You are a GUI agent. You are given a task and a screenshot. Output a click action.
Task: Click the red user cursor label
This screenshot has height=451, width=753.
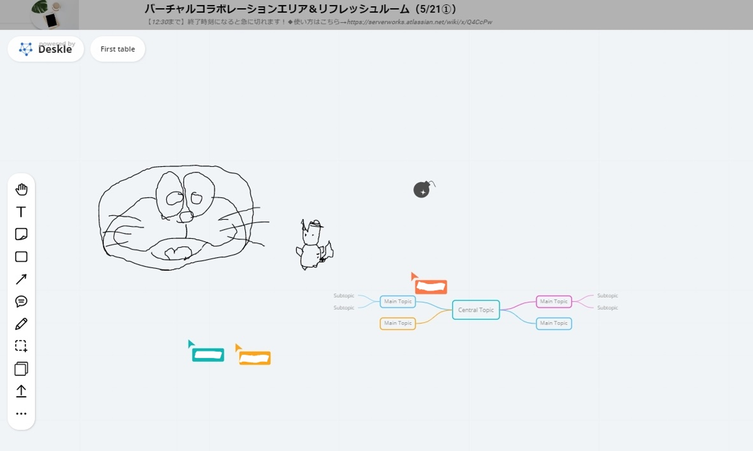point(431,287)
